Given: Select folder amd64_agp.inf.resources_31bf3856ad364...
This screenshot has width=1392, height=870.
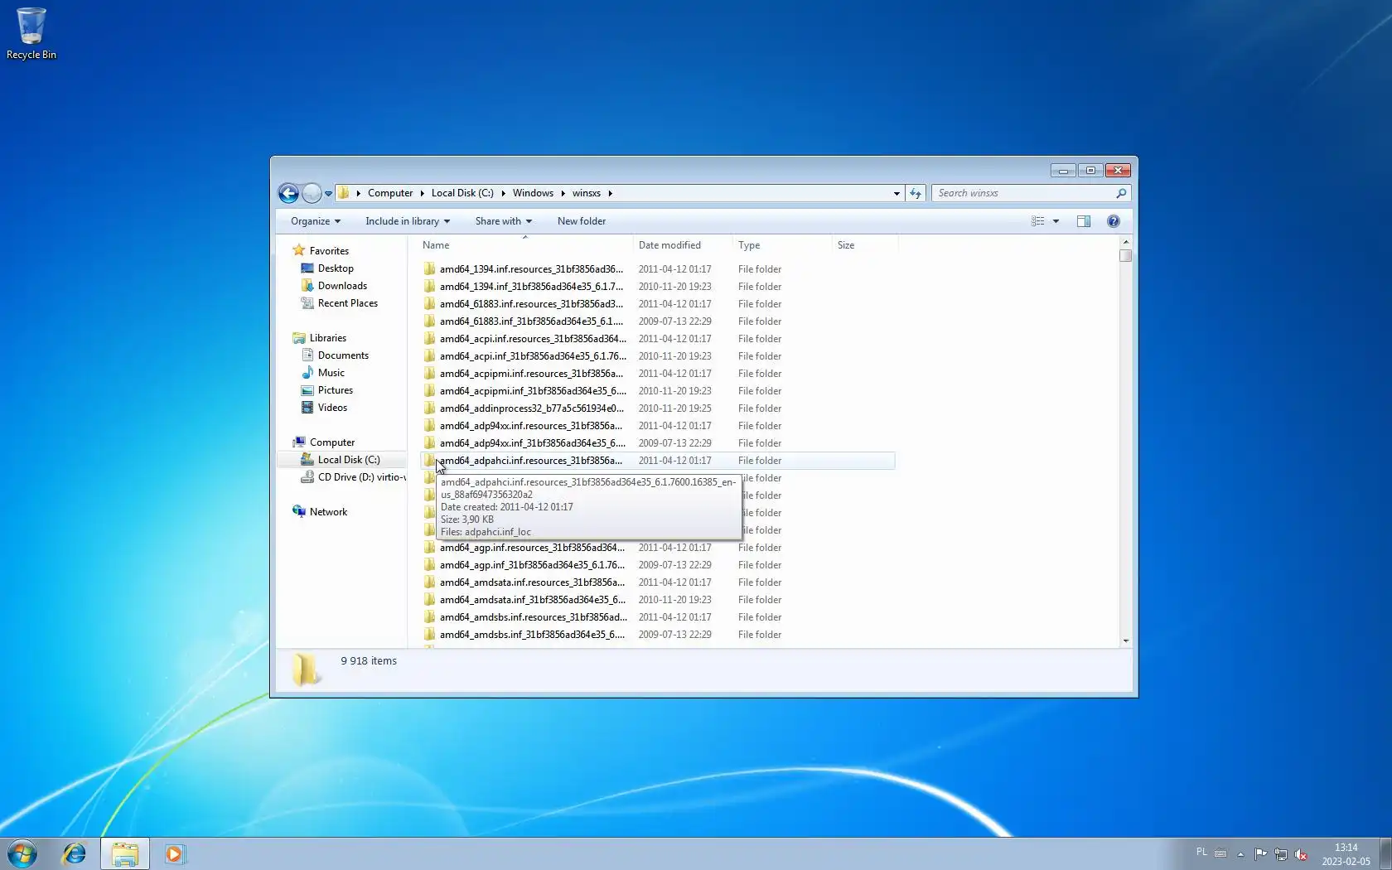Looking at the screenshot, I should (532, 548).
